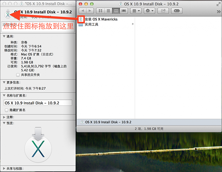Viewport: 222px width, 172px height.
Task: Click the Finder title bar proxy icon
Action: (121, 4)
